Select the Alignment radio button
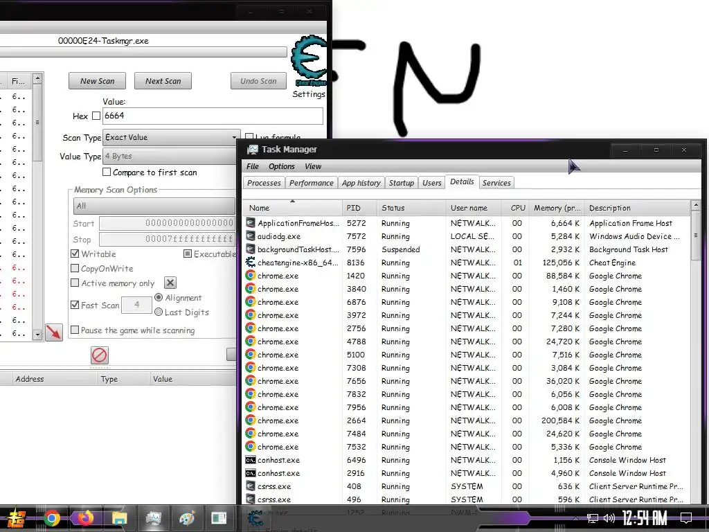 (159, 298)
